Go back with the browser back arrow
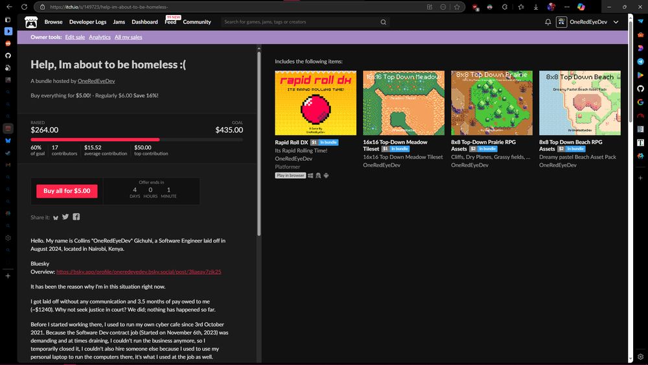 click(x=9, y=7)
